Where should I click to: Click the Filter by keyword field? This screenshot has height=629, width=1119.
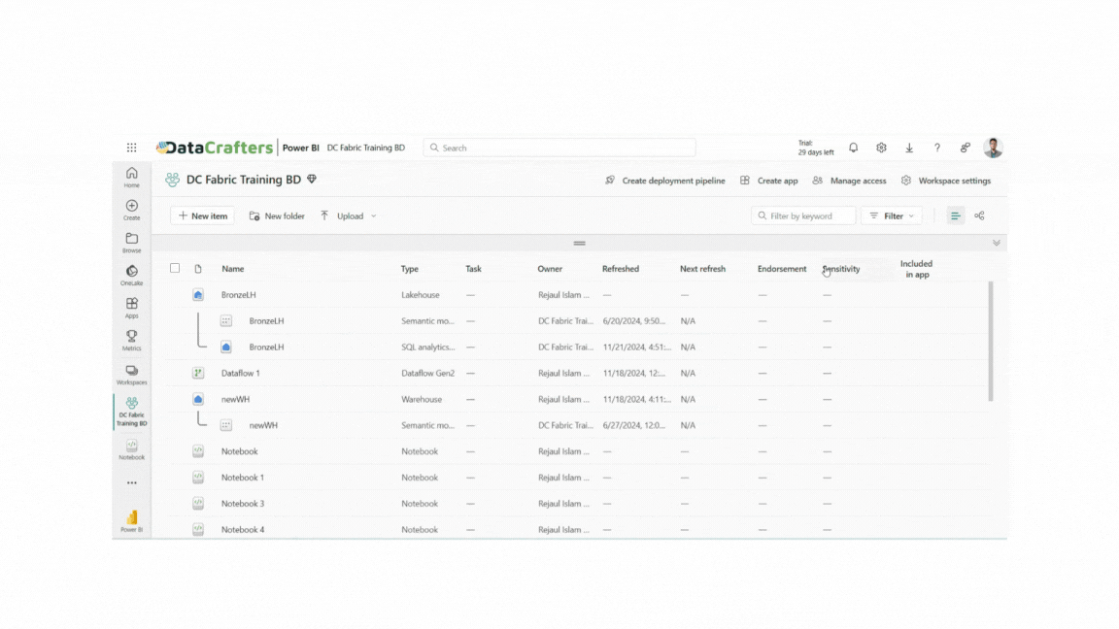[803, 215]
